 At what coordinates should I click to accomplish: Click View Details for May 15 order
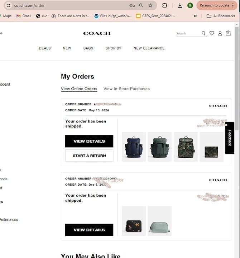(x=89, y=141)
